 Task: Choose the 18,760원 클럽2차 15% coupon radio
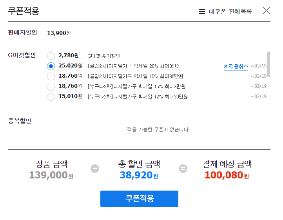[51, 76]
